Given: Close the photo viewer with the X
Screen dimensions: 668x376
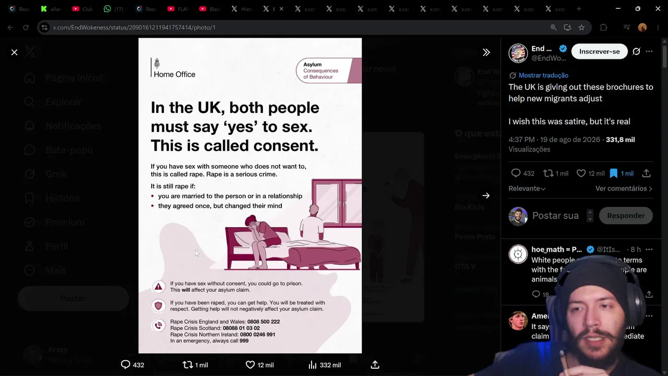Looking at the screenshot, I should click(15, 52).
